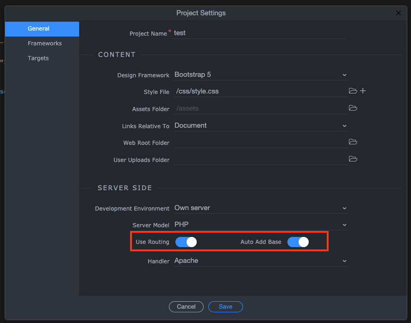Viewport: 411px width, 323px height.
Task: Expand Server Model PHP dropdown
Action: point(261,224)
